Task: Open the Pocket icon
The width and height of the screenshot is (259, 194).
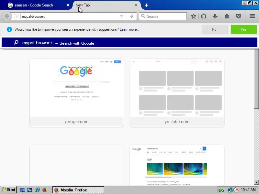Action: (x=238, y=16)
